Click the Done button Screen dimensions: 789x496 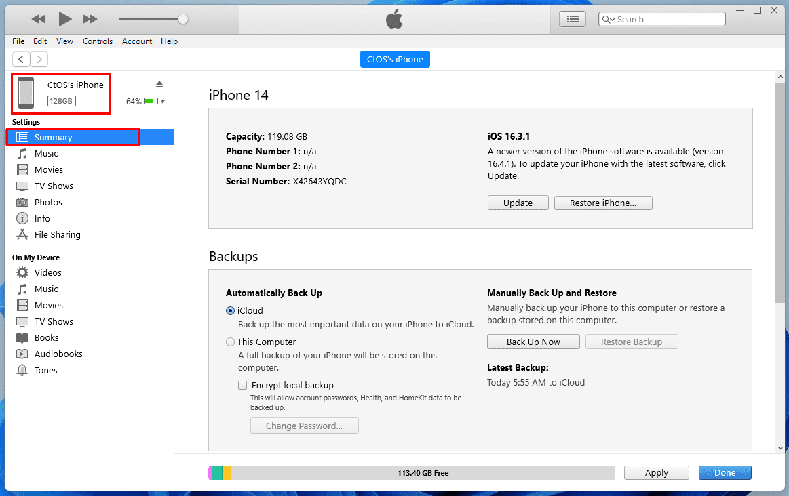725,472
